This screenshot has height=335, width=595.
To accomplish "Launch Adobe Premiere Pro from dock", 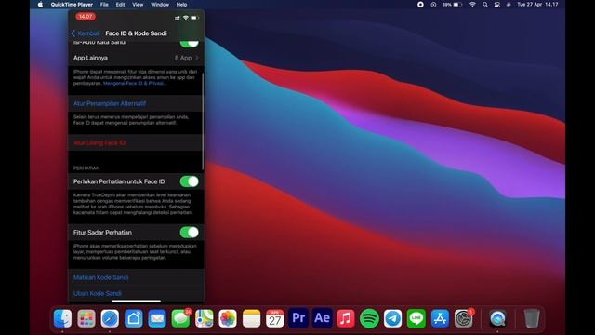I will 298,318.
